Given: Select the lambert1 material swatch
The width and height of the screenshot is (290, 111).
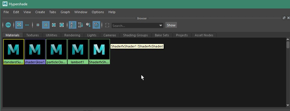Looking at the screenshot, I should click(x=78, y=52).
